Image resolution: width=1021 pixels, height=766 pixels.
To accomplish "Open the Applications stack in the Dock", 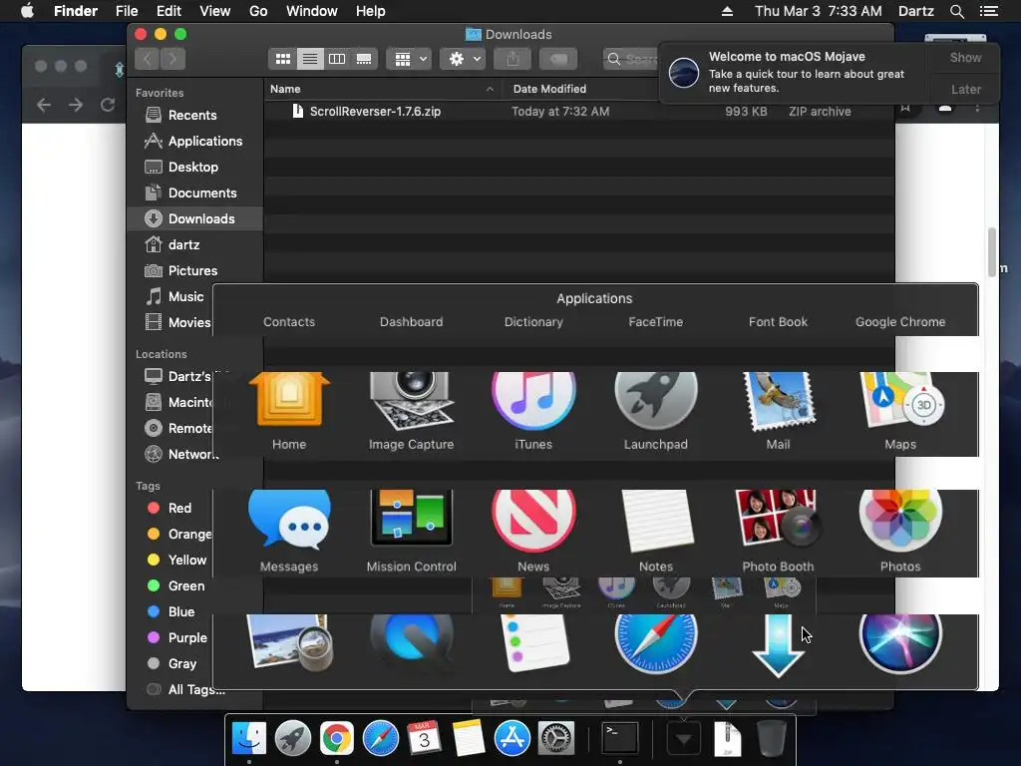I will point(684,739).
